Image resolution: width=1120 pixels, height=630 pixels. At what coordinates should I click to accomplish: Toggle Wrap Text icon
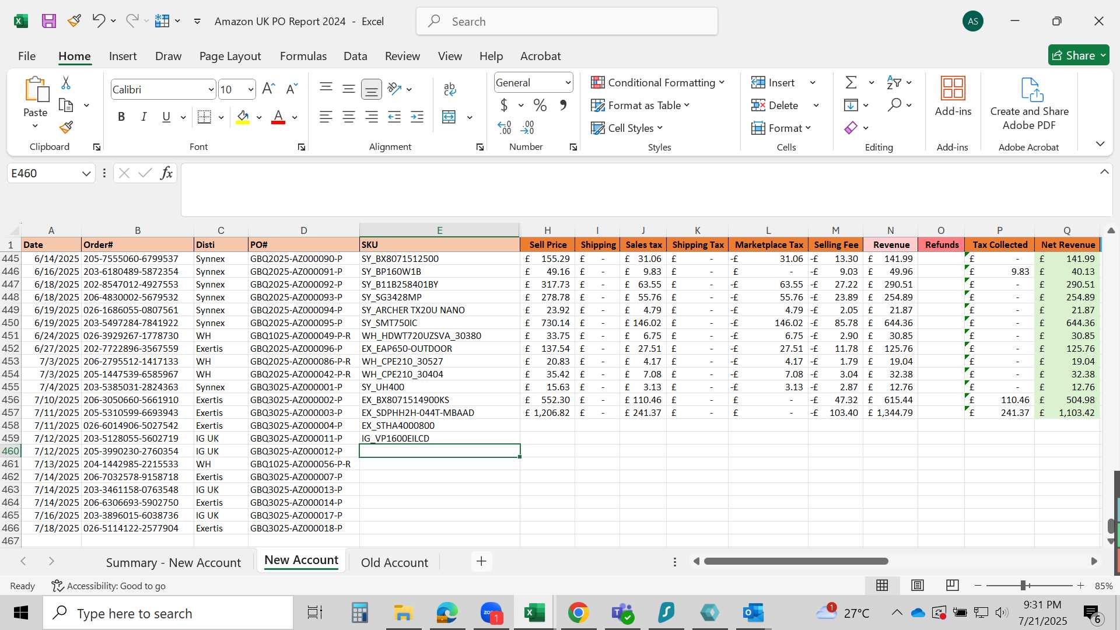click(x=450, y=89)
